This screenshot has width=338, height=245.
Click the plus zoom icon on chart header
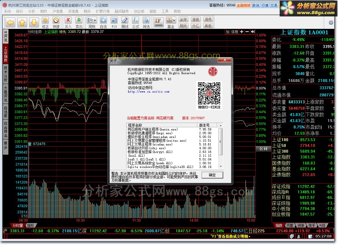tap(242, 32)
